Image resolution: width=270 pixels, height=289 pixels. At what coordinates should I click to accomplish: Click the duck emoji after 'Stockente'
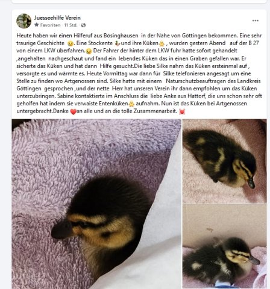pos(117,43)
